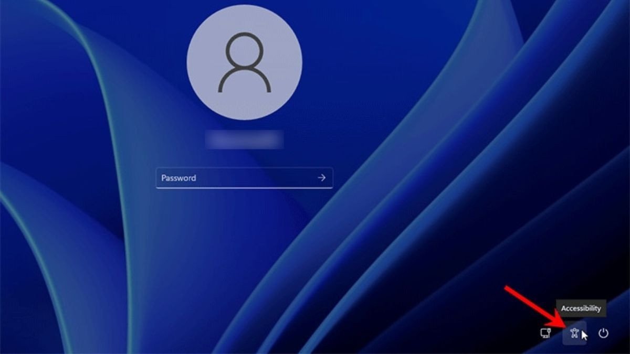Expand the network connections flyout
Viewport: 630px width, 354px height.
point(546,333)
